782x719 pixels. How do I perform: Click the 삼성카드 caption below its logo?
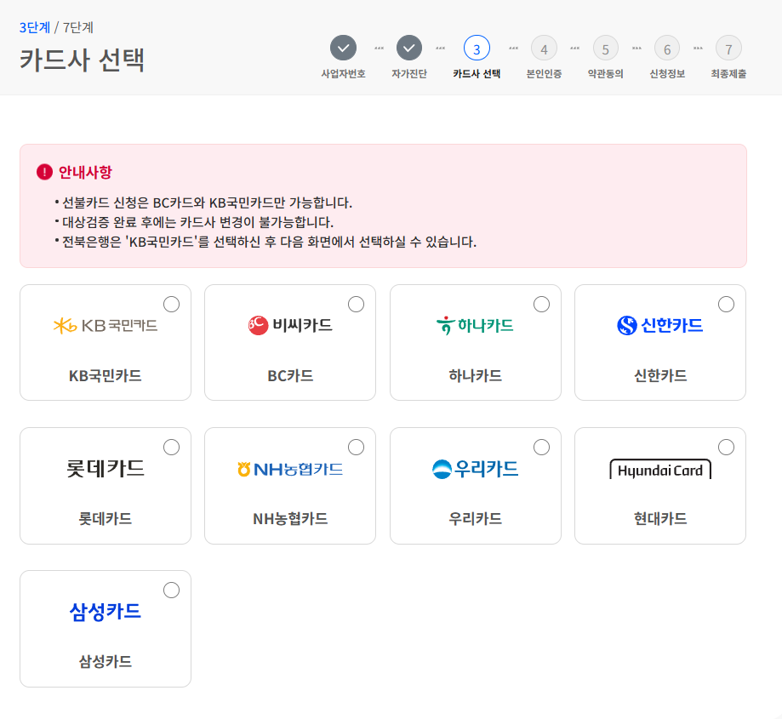pyautogui.click(x=106, y=662)
